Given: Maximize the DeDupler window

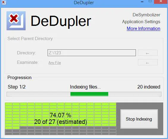Looking at the screenshot, I should tap(150, 1).
